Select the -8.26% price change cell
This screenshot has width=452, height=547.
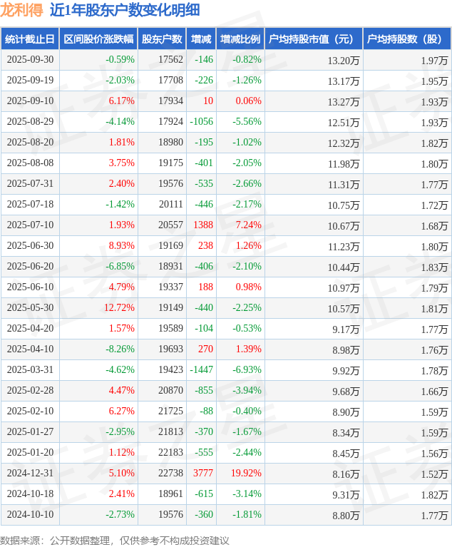click(x=120, y=349)
